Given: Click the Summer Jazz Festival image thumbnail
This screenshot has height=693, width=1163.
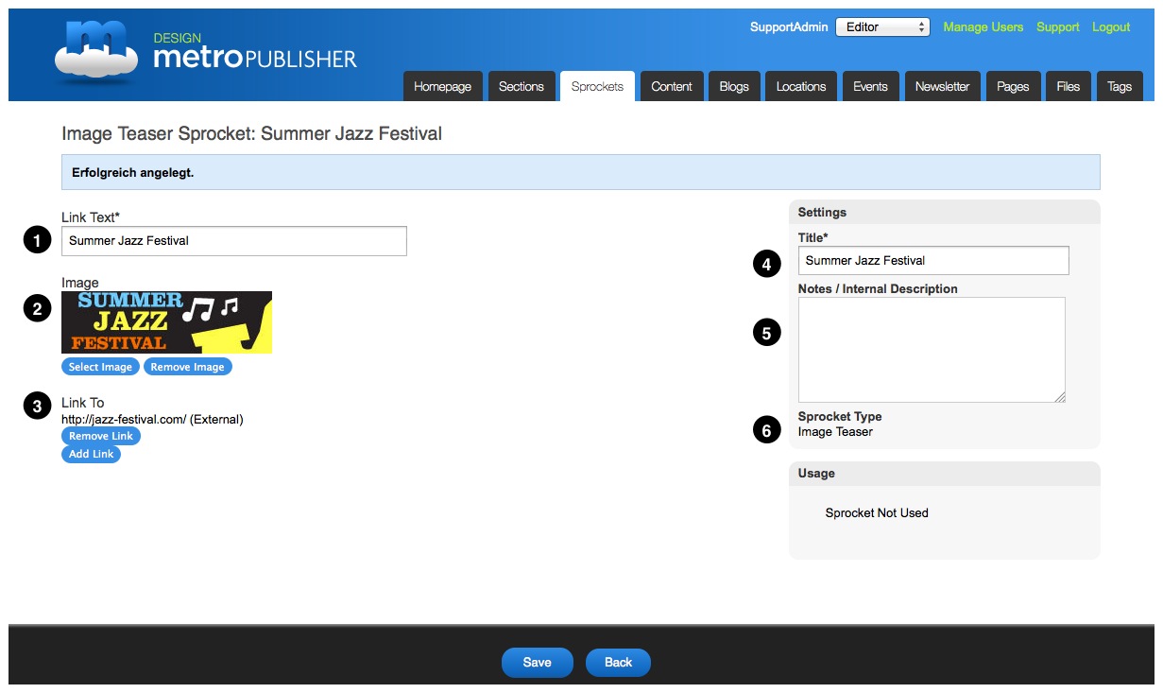Looking at the screenshot, I should (166, 322).
